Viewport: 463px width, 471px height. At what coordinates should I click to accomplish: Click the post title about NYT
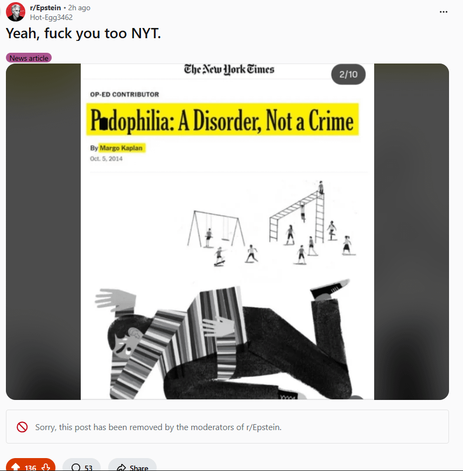click(83, 33)
